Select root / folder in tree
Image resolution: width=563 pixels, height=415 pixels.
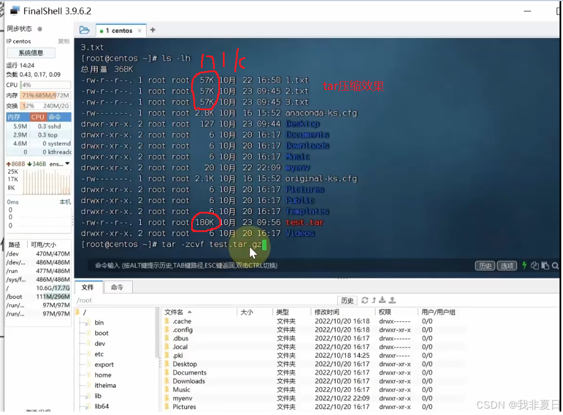pos(82,312)
